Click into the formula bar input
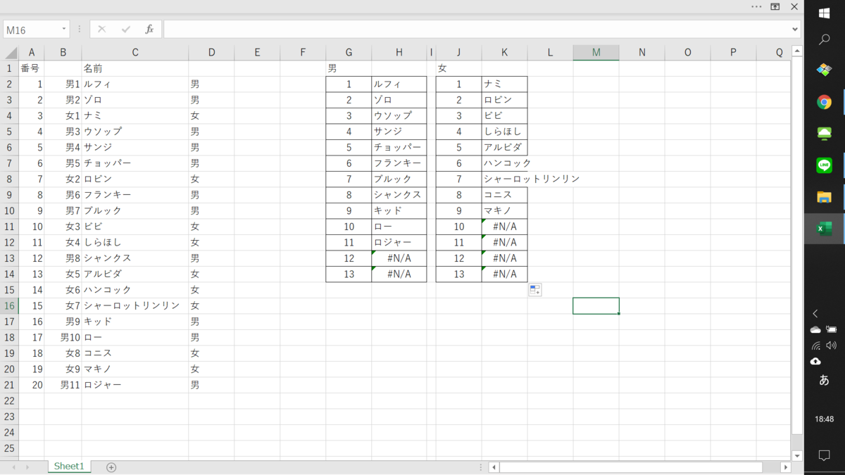The image size is (845, 475). (x=476, y=30)
